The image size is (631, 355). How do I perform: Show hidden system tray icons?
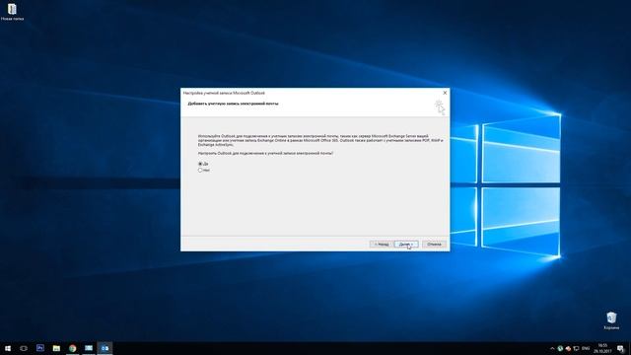(x=552, y=348)
